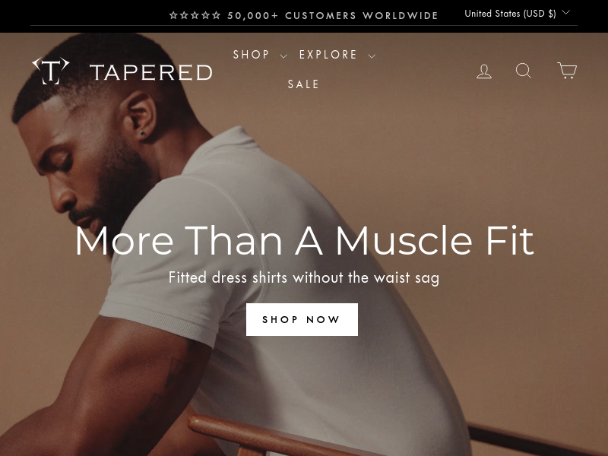Click the TAPERED wordmark logo

(x=151, y=72)
